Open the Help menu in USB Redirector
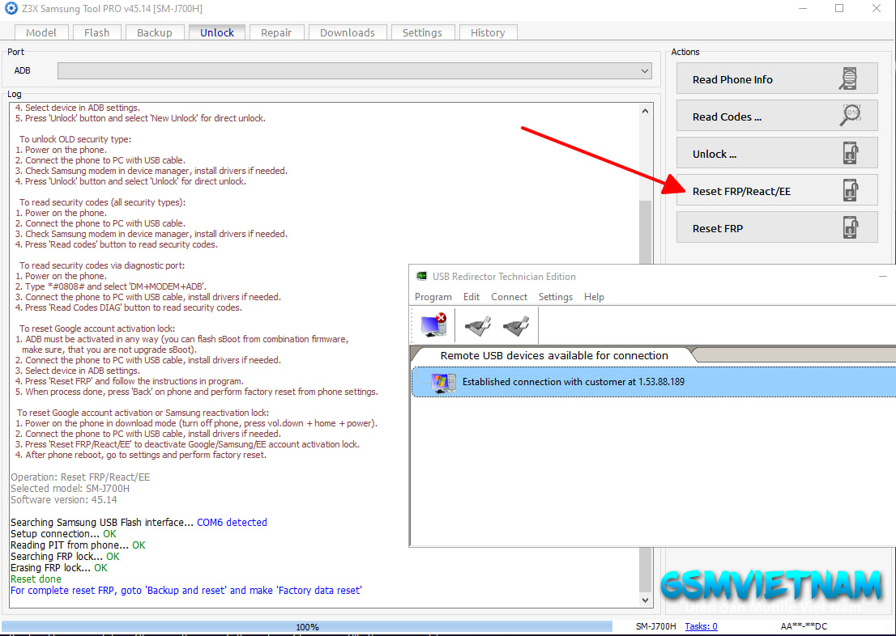The height and width of the screenshot is (636, 896). point(594,297)
